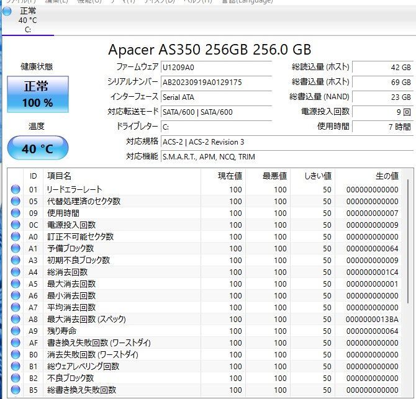Click the standard field ACS-2 | ACS-2 Revision 3
The height and width of the screenshot is (399, 416).
click(287, 142)
